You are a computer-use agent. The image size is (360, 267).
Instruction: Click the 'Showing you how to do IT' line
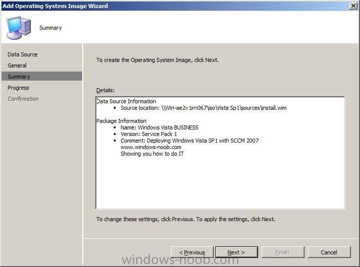pyautogui.click(x=152, y=154)
